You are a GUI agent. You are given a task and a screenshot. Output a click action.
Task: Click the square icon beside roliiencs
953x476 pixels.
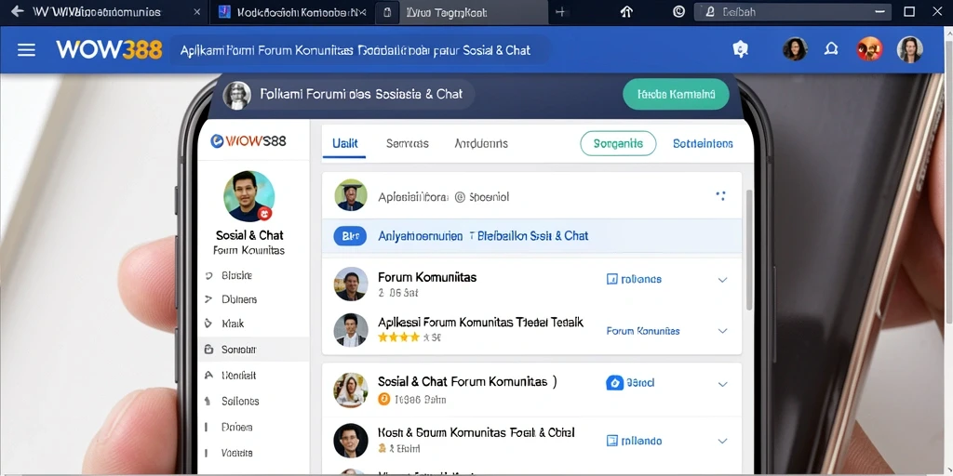612,279
